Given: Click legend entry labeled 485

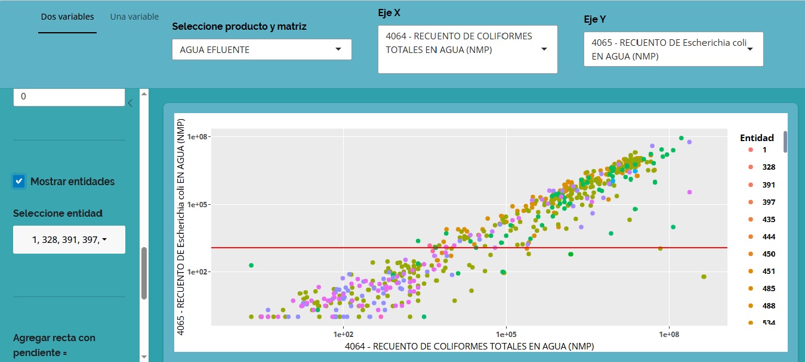Looking at the screenshot, I should pos(769,288).
